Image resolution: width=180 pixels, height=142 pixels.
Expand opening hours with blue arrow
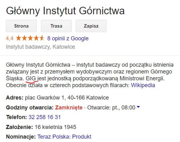138,107
